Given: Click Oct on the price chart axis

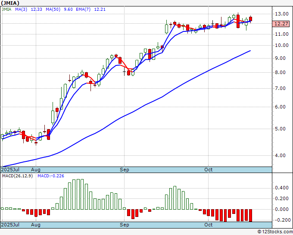Looking at the screenshot, I should tap(209, 170).
